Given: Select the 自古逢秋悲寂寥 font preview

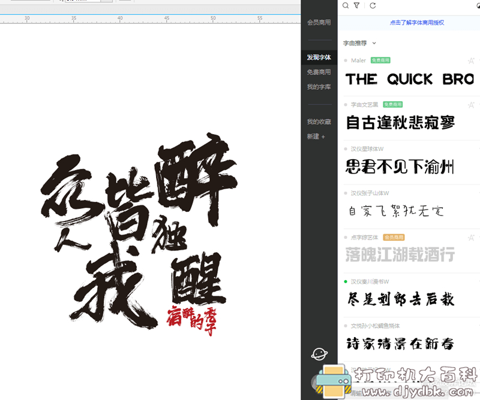Looking at the screenshot, I should 400,123.
